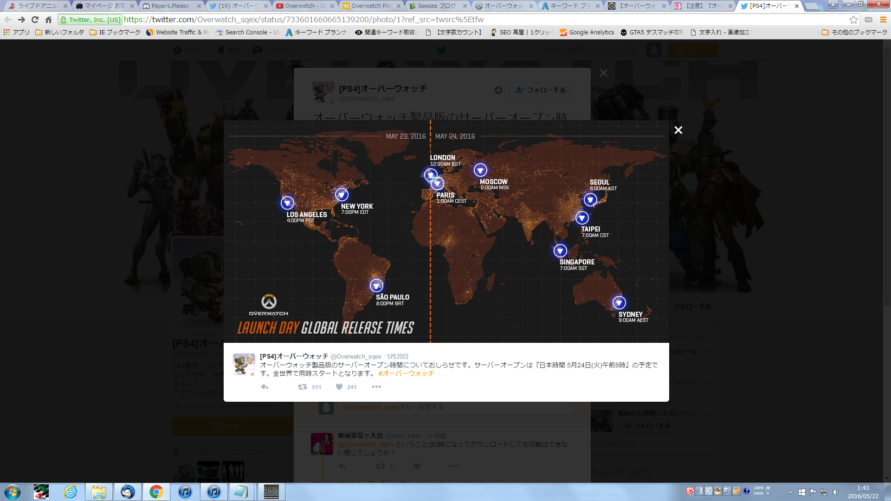
Task: Switch to the キーワード プラ tab
Action: [571, 6]
